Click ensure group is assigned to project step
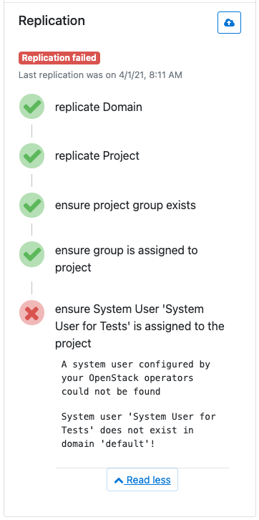This screenshot has height=520, width=259. pos(126,259)
